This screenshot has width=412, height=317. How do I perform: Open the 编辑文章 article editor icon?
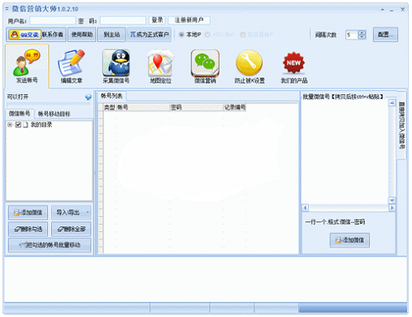click(x=71, y=66)
